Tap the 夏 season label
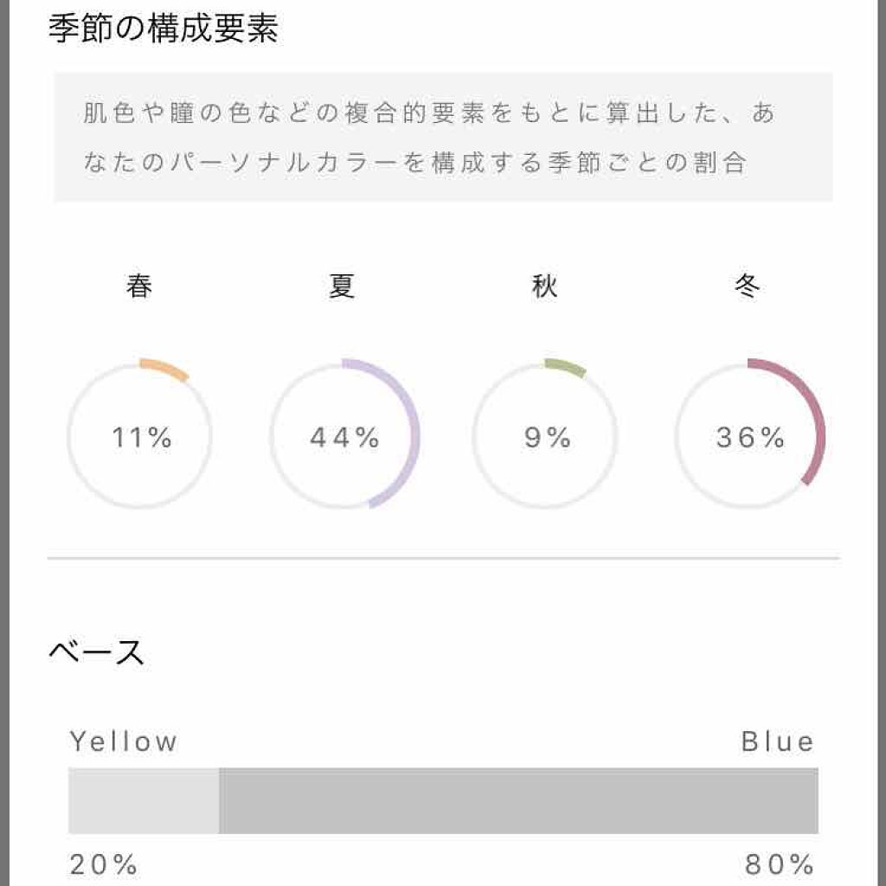The height and width of the screenshot is (886, 886). (342, 286)
